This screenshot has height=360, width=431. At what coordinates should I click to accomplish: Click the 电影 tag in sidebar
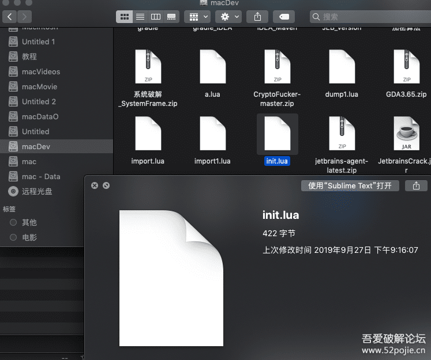pos(29,237)
